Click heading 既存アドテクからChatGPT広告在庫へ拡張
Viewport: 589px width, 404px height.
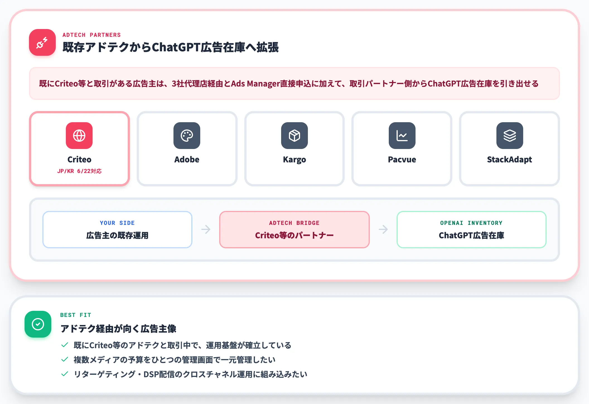[x=171, y=47]
